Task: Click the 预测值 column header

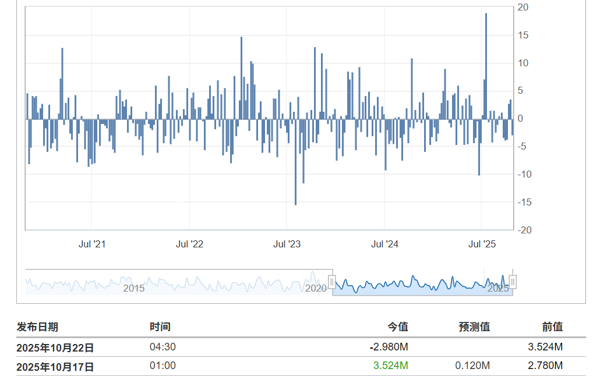Action: 474,327
